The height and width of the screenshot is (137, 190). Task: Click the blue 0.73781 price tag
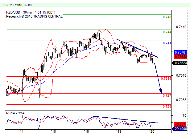[x=180, y=52]
